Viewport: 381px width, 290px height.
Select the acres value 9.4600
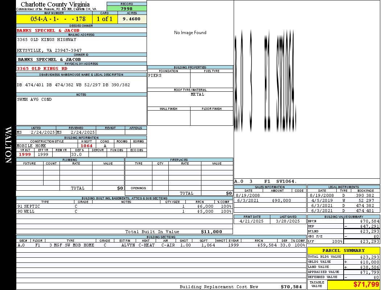coord(132,19)
